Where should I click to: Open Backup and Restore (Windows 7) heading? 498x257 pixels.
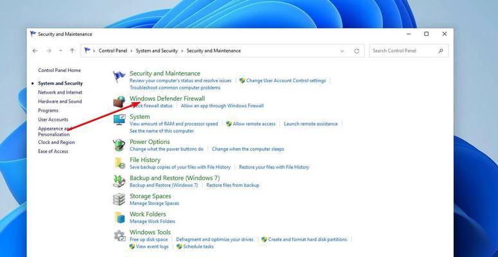[175, 178]
